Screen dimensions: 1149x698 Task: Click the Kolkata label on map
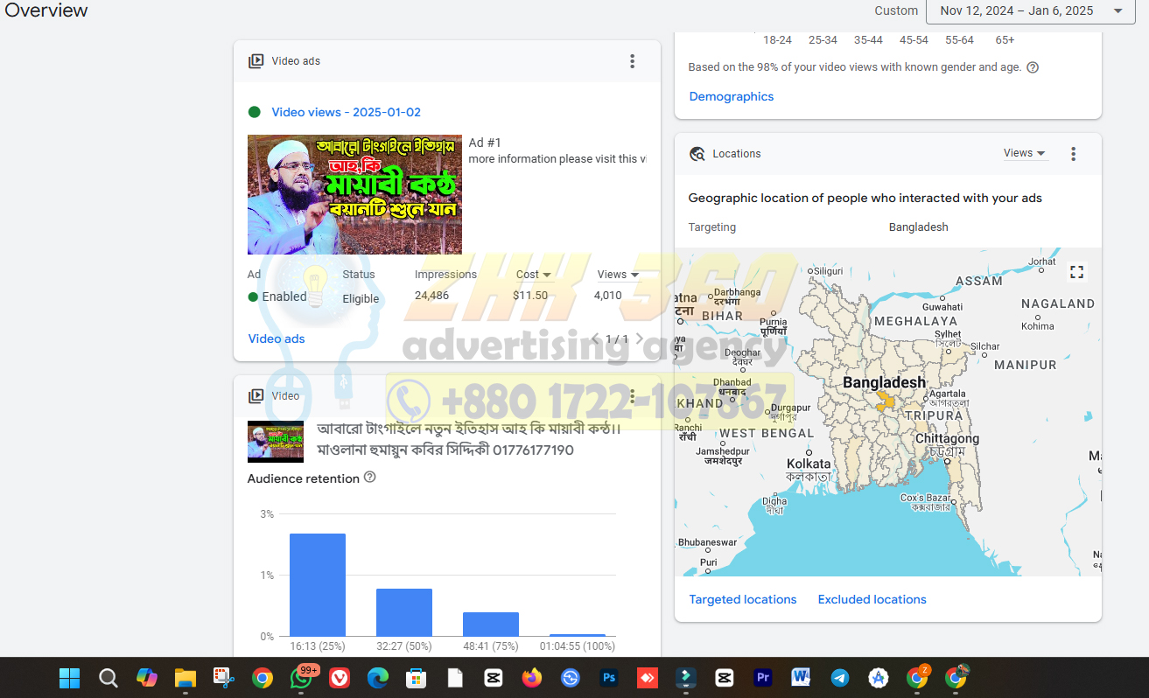pos(809,464)
